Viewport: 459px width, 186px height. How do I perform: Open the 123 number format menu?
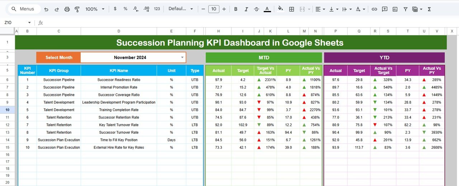[x=157, y=9]
